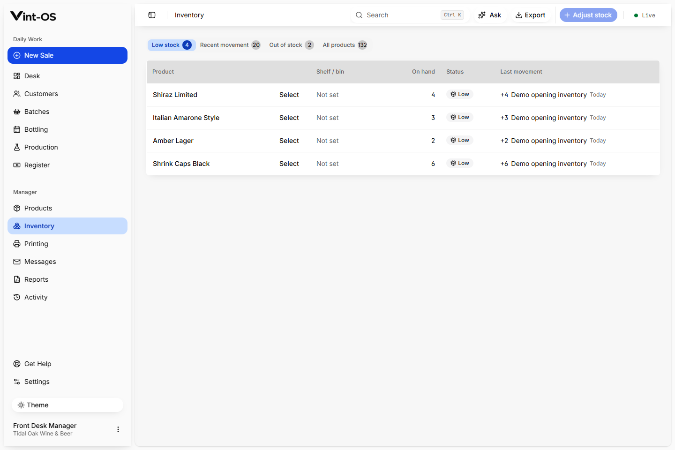
Task: Open the Bottling section
Action: [67, 129]
